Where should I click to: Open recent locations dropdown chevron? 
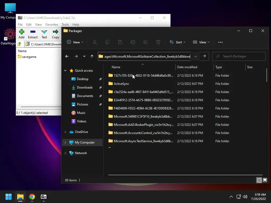point(84,56)
